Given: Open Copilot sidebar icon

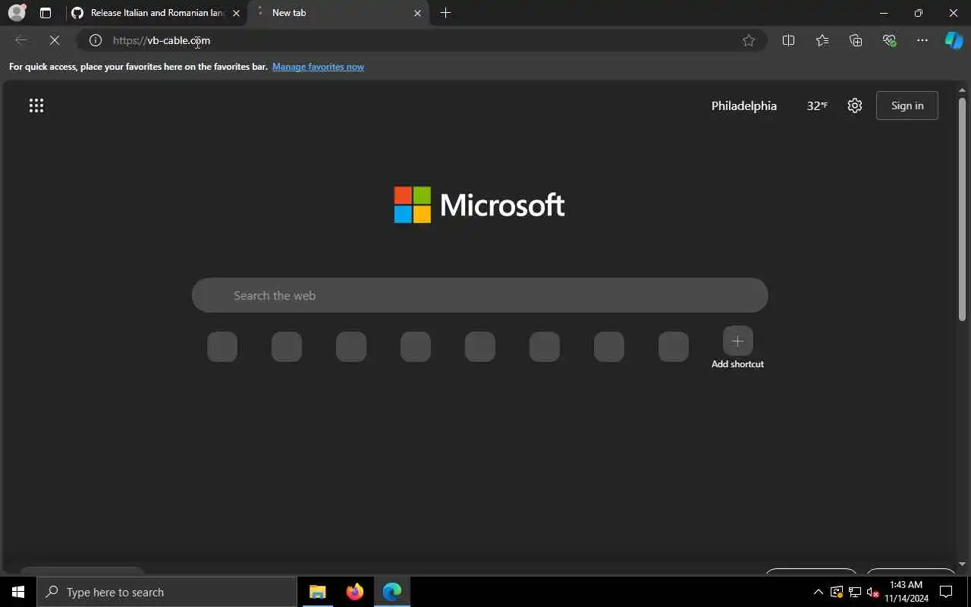Looking at the screenshot, I should click(x=954, y=40).
